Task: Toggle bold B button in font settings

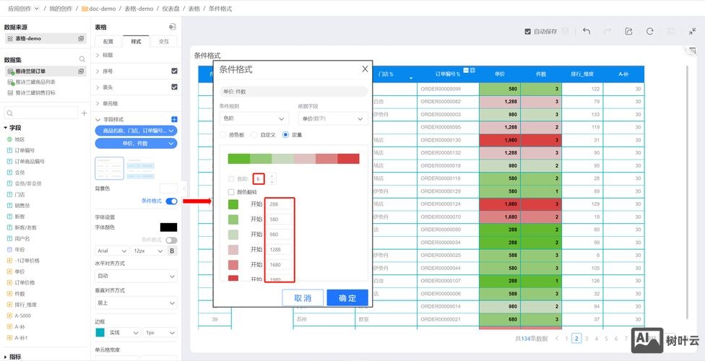Action: coord(172,251)
